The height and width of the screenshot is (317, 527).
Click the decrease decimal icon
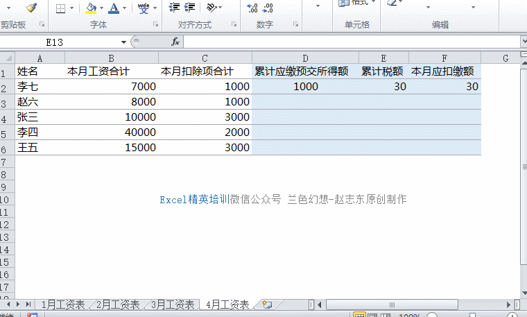[268, 8]
